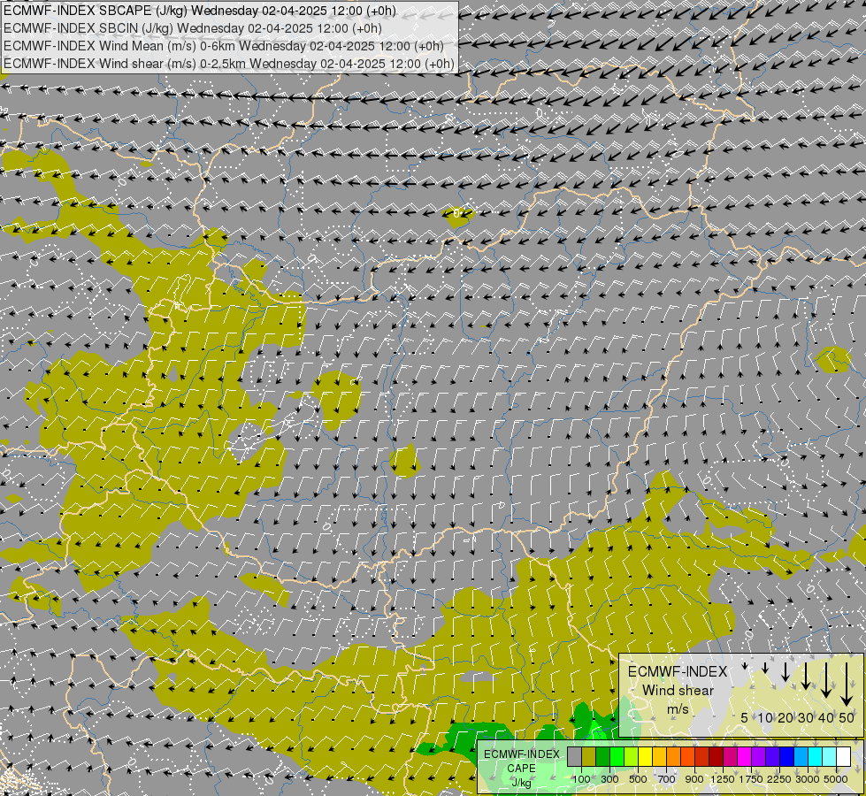This screenshot has height=796, width=866.
Task: Click the 20 m/s wind shear legend arrow
Action: (786, 671)
